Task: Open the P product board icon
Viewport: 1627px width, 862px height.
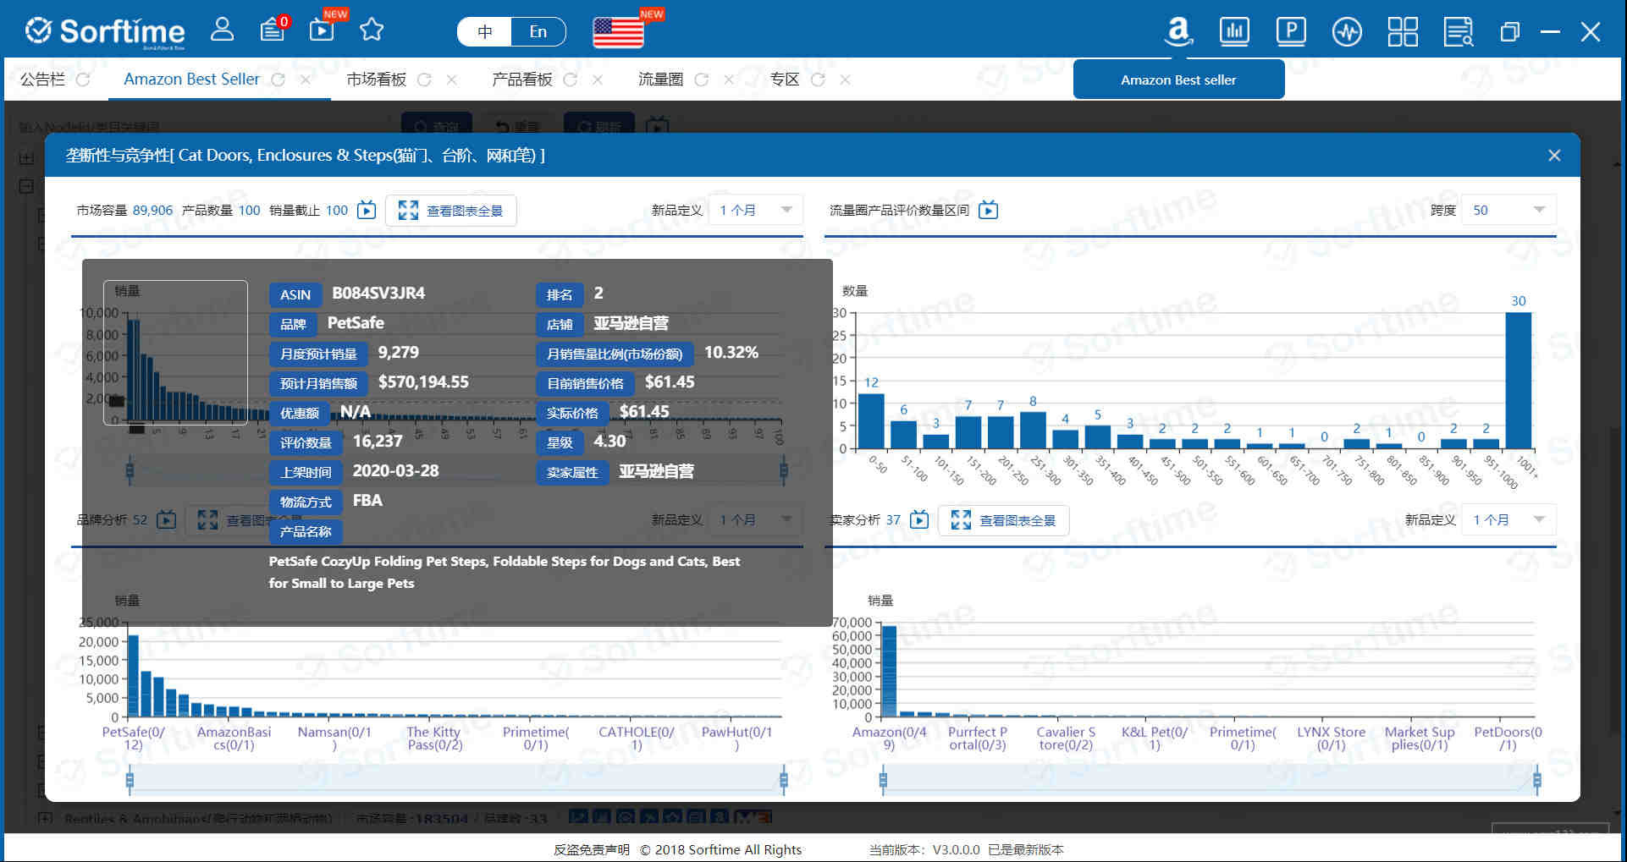Action: click(1291, 31)
